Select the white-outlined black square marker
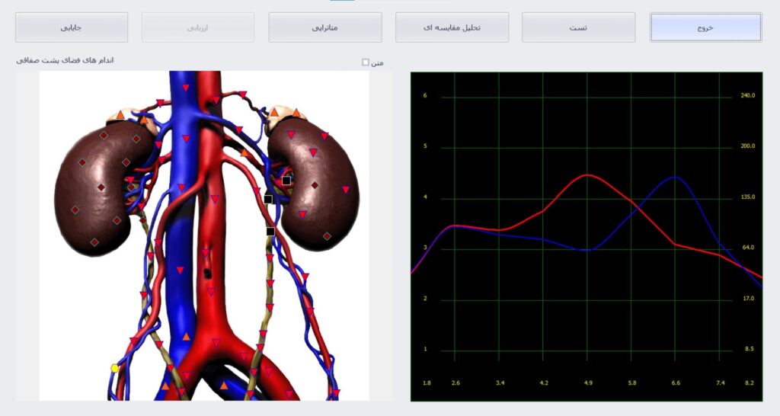This screenshot has width=780, height=416. [286, 181]
